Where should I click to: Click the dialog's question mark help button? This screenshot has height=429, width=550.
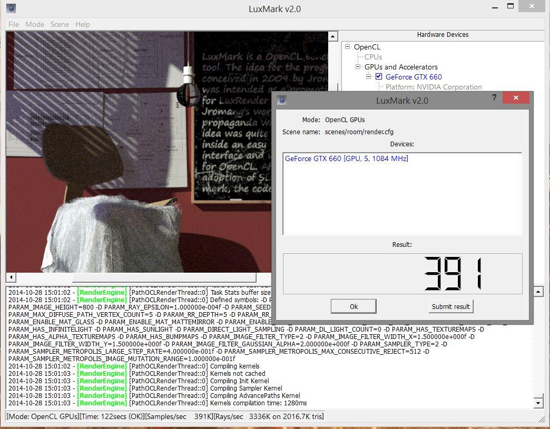coord(494,97)
